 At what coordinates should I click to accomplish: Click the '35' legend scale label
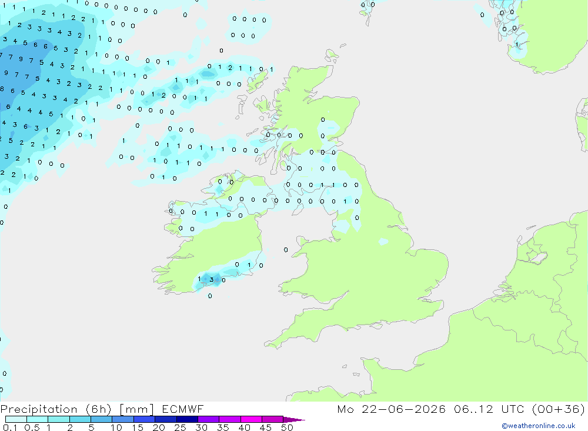point(223,427)
